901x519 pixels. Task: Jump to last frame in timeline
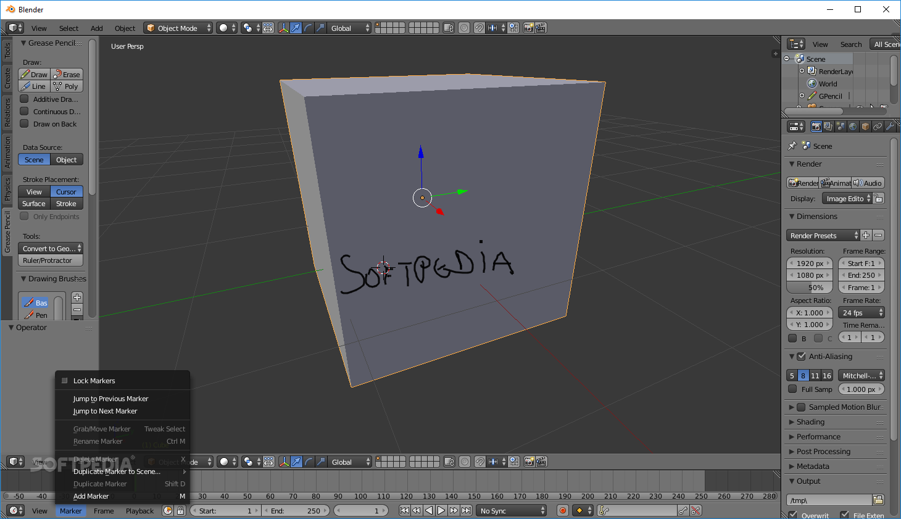coord(467,510)
